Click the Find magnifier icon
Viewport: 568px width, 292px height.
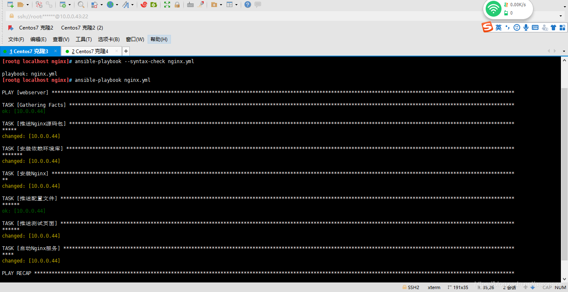click(x=81, y=5)
